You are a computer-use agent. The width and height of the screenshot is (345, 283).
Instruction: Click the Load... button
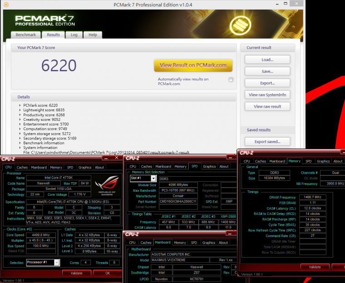tap(267, 60)
